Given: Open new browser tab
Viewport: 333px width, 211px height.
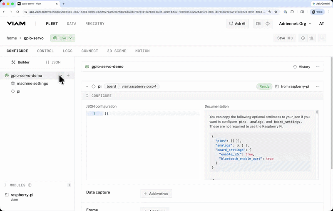Looking at the screenshot, I should point(64,4).
